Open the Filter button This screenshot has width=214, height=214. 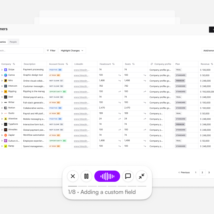(51, 50)
